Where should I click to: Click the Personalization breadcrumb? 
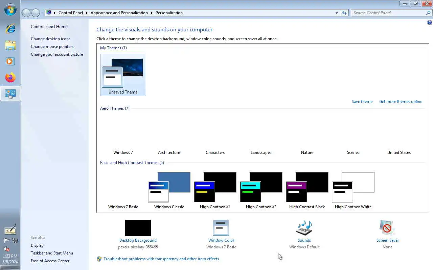(169, 13)
